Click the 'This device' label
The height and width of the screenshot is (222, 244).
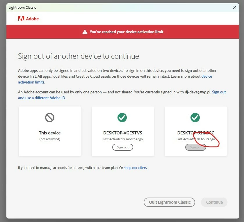(50, 133)
